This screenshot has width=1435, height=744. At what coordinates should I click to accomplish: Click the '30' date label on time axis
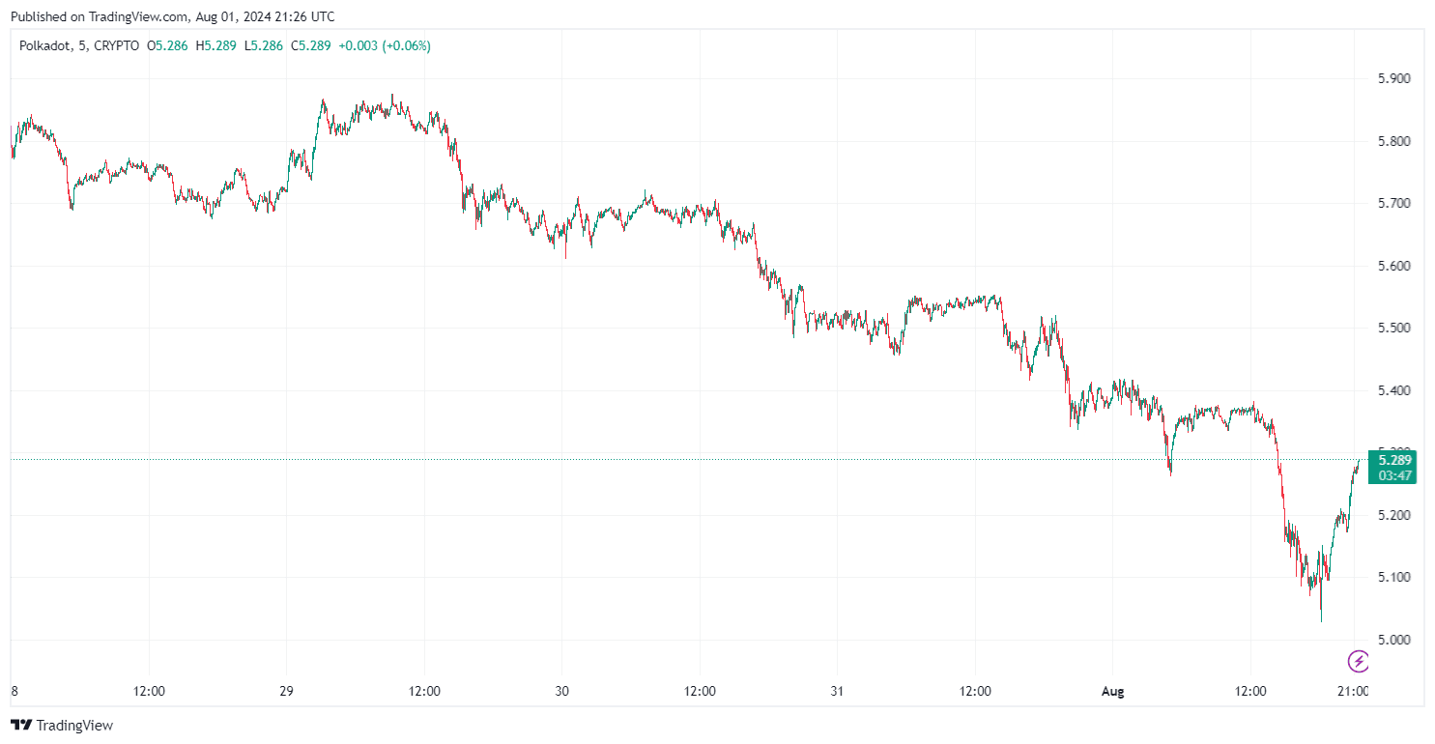pos(562,692)
